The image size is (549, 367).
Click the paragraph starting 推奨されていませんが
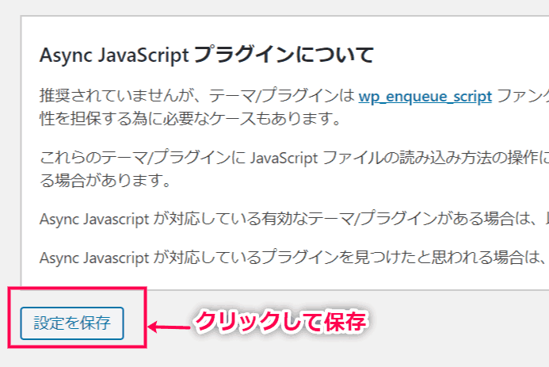tap(294, 108)
